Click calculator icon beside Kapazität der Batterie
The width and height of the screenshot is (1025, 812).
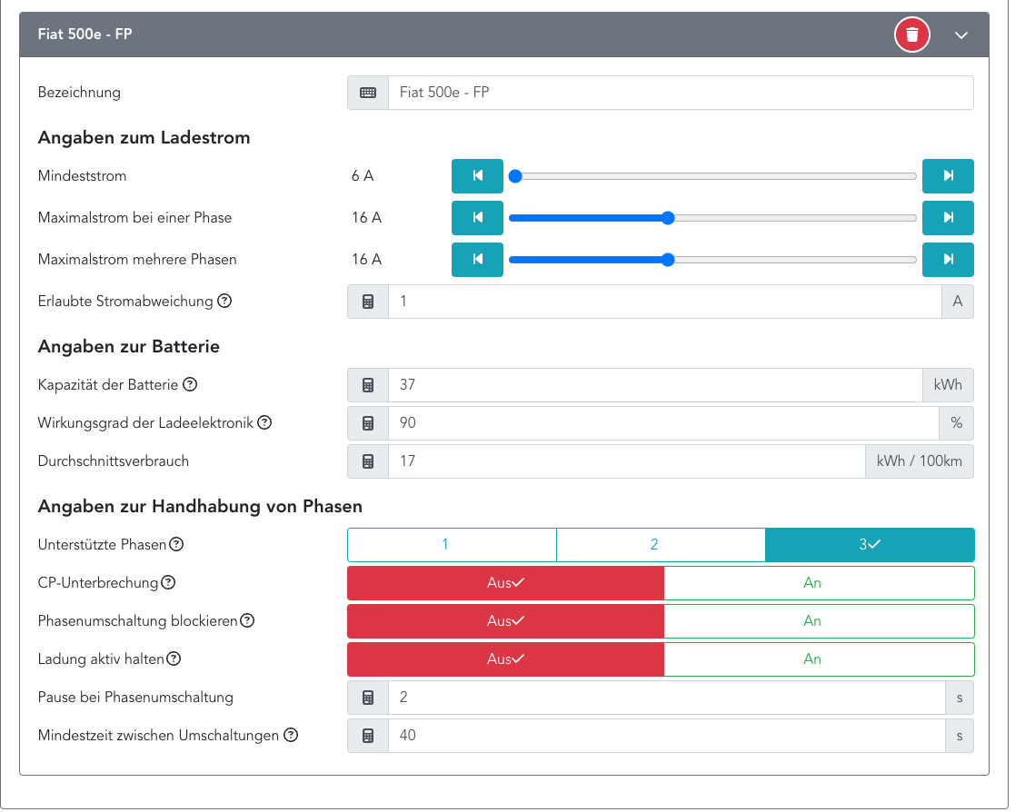click(x=368, y=385)
